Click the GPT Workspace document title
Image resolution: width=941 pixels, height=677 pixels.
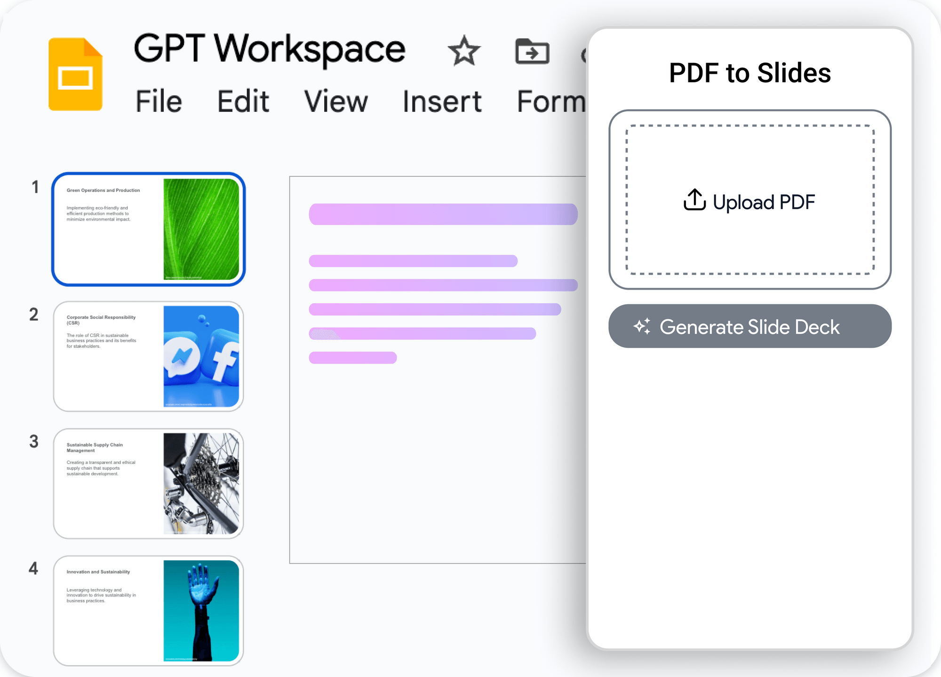pos(270,48)
